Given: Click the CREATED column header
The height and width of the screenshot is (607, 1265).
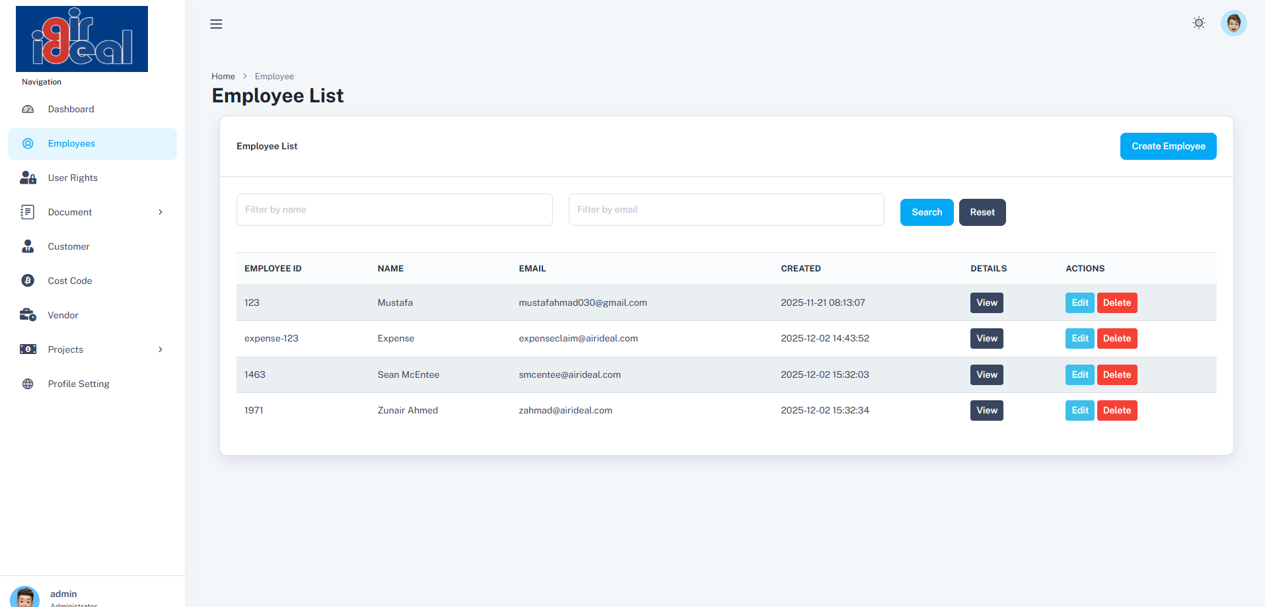Looking at the screenshot, I should [x=801, y=268].
